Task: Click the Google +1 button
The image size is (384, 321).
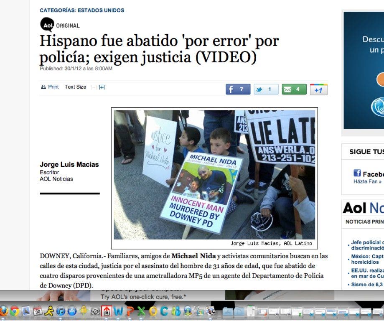Action: 318,89
